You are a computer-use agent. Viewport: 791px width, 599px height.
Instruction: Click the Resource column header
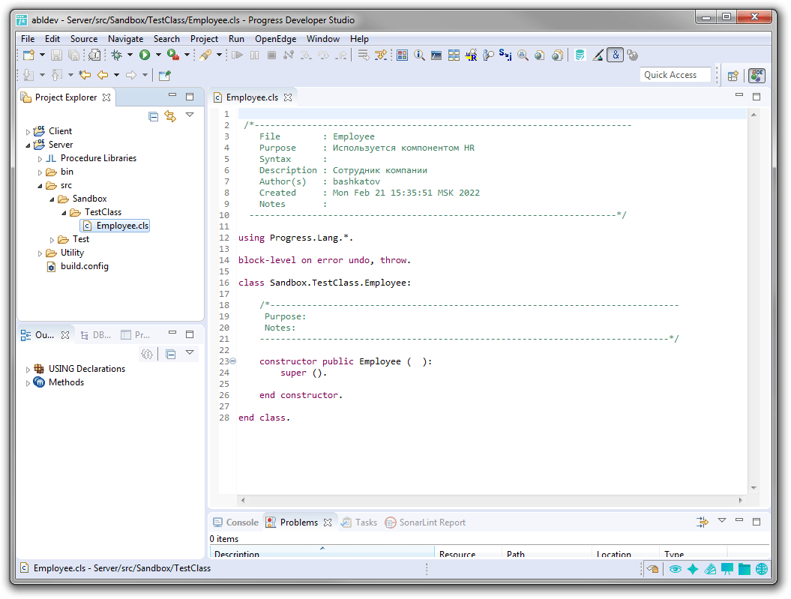tap(468, 552)
